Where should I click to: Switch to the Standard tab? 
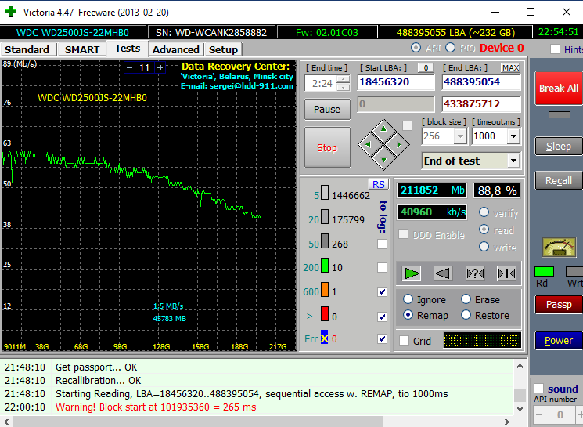27,49
